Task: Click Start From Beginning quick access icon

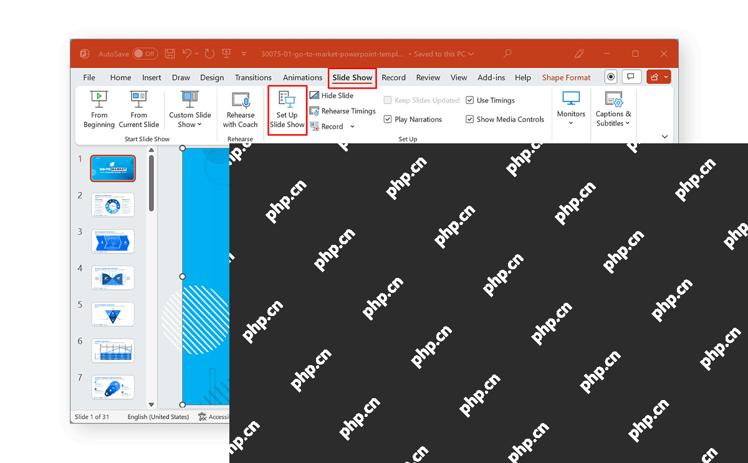Action: pyautogui.click(x=227, y=54)
